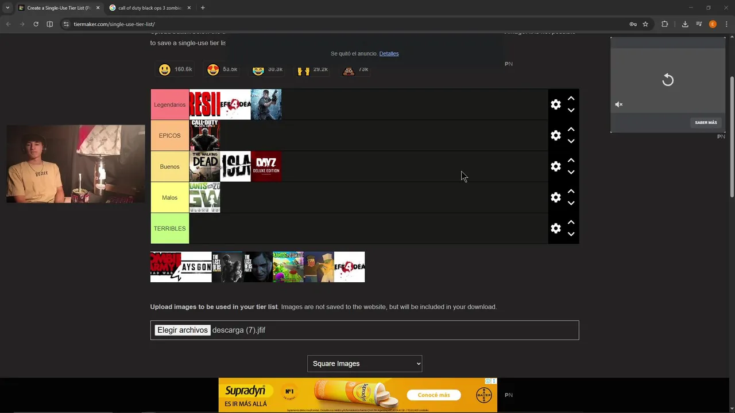Click the smiley emoji reaction 160.6k
This screenshot has width=735, height=413.
pos(175,69)
